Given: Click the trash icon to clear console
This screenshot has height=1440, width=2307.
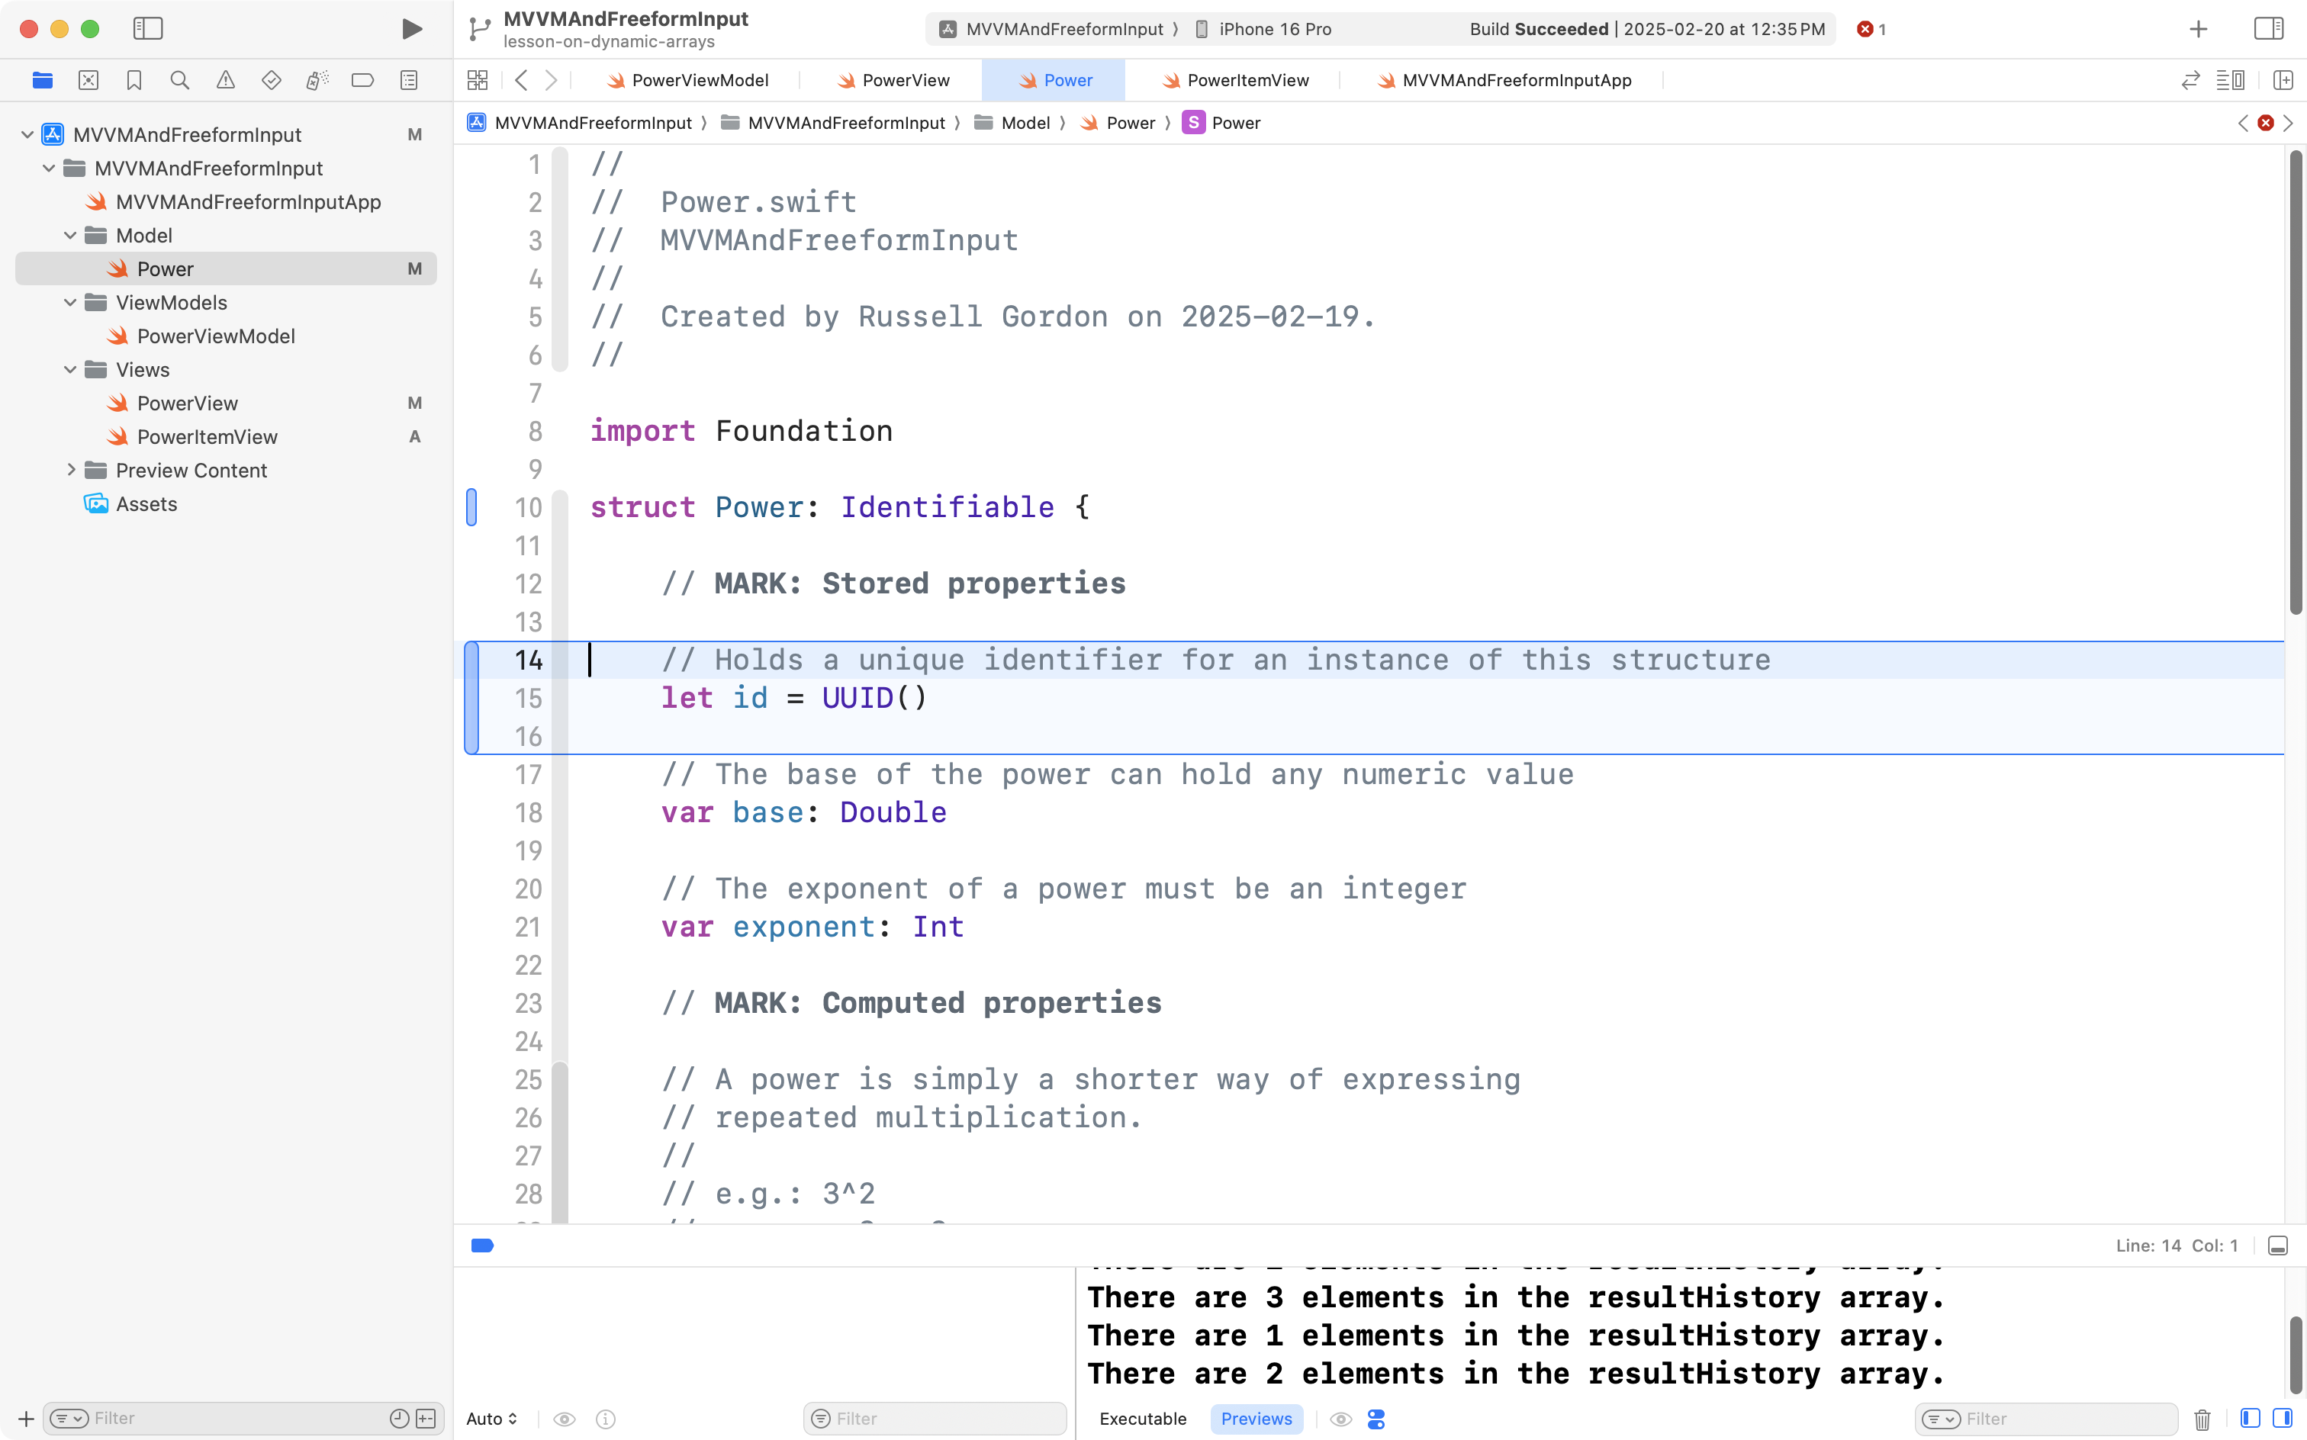Looking at the screenshot, I should tap(2201, 1419).
